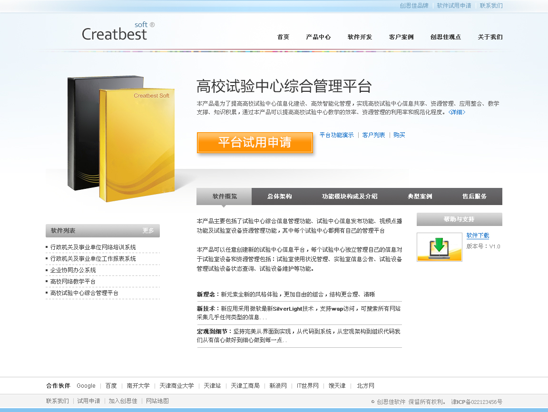Open 网站地图 in the footer
This screenshot has height=412, width=548.
coord(157,401)
